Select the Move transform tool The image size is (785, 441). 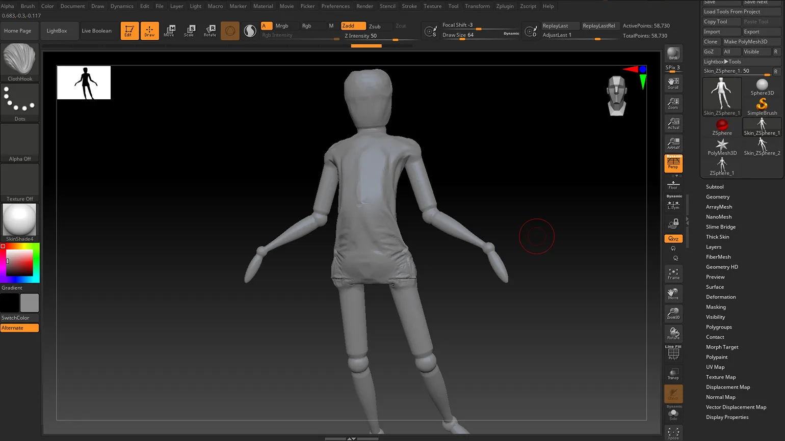170,31
